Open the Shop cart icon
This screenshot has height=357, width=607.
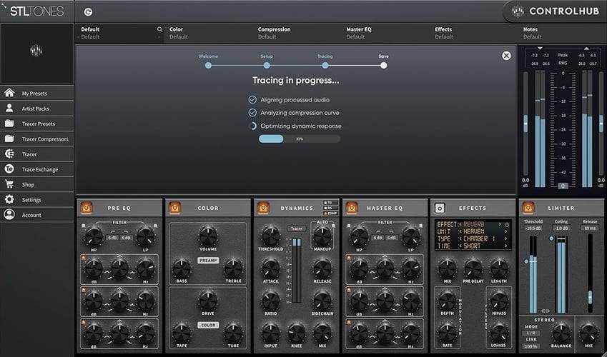click(9, 184)
